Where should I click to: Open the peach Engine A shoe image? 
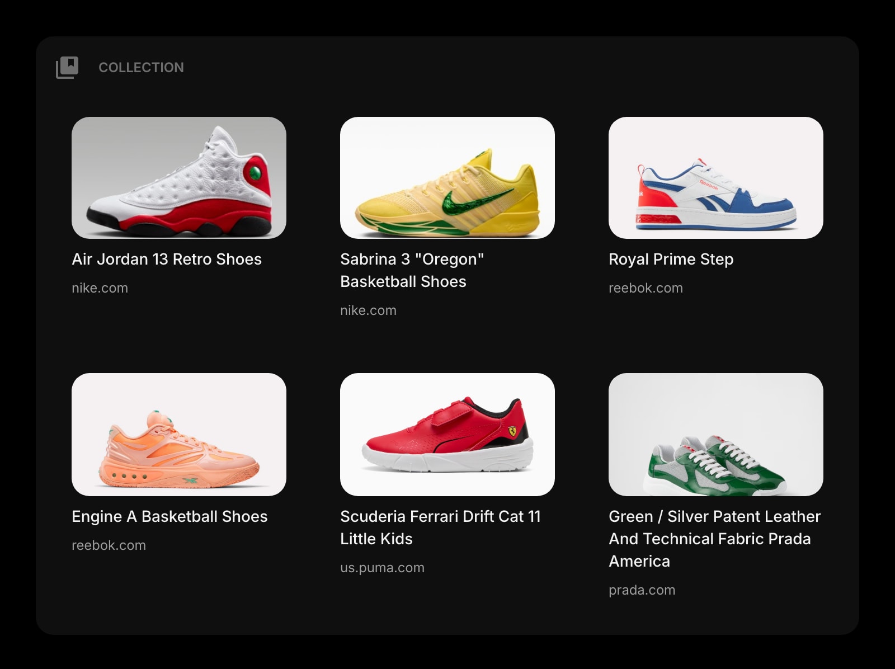click(x=179, y=434)
